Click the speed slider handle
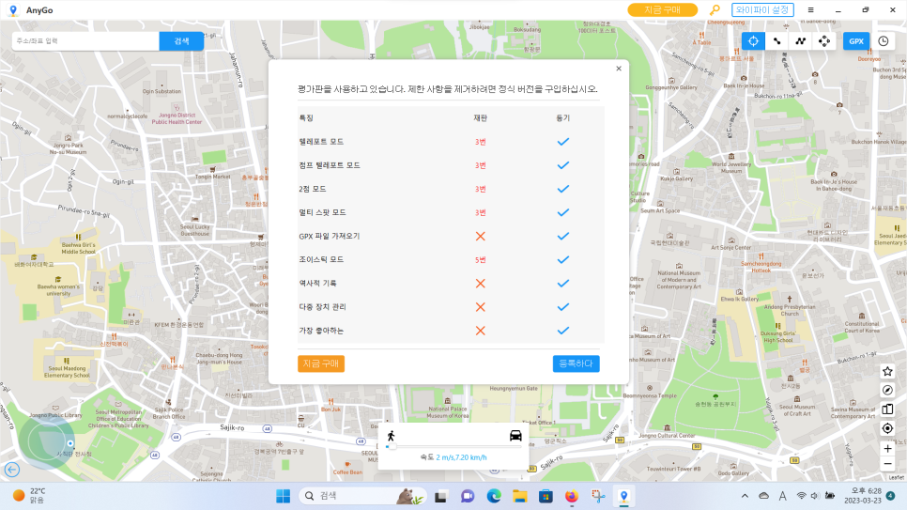This screenshot has width=907, height=510. click(392, 446)
